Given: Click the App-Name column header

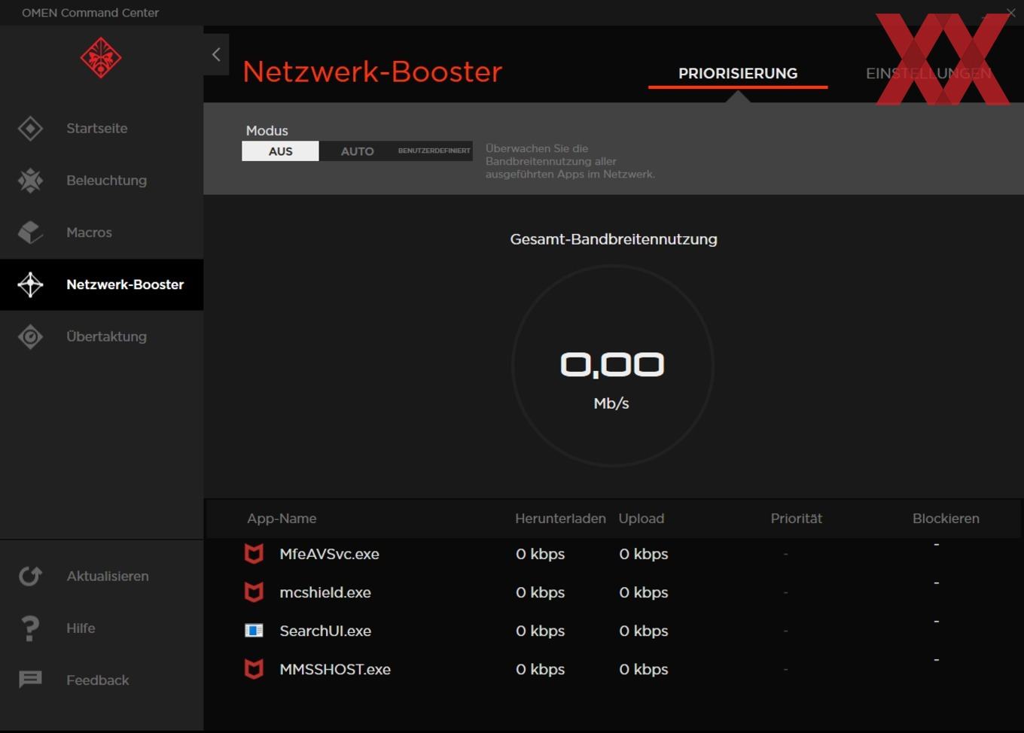Looking at the screenshot, I should point(282,519).
